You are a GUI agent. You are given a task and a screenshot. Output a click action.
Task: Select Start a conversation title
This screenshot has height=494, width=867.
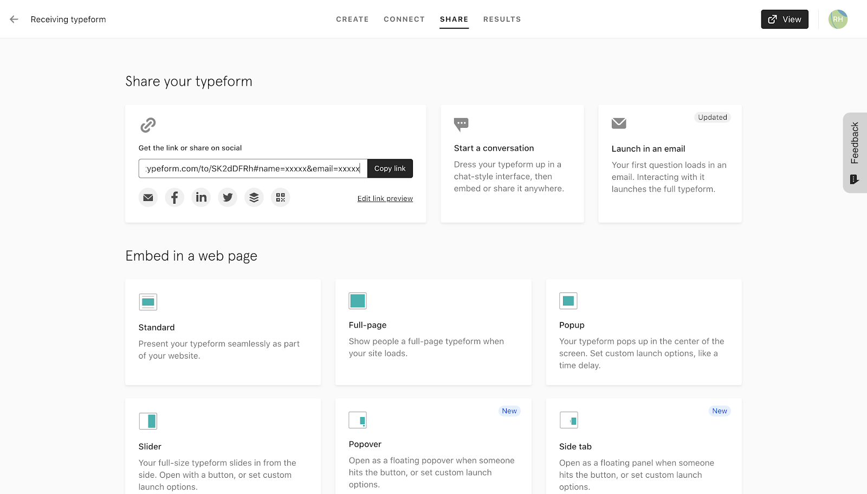coord(494,148)
